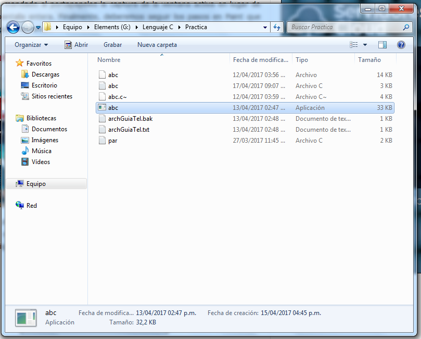Click the abc.c~ blank file icon

tap(102, 97)
